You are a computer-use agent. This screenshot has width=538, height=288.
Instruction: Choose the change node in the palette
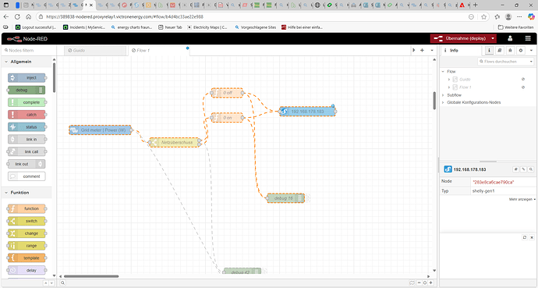click(27, 233)
